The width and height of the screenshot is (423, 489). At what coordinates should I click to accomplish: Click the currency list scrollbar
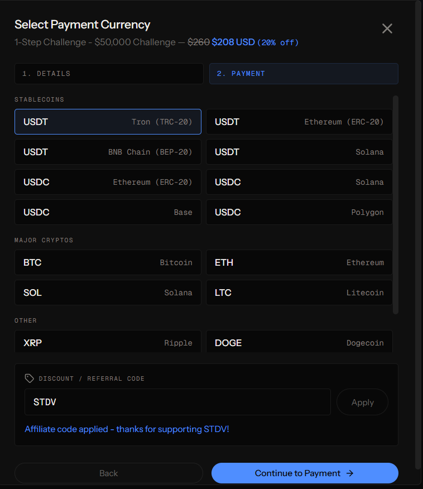click(x=396, y=205)
